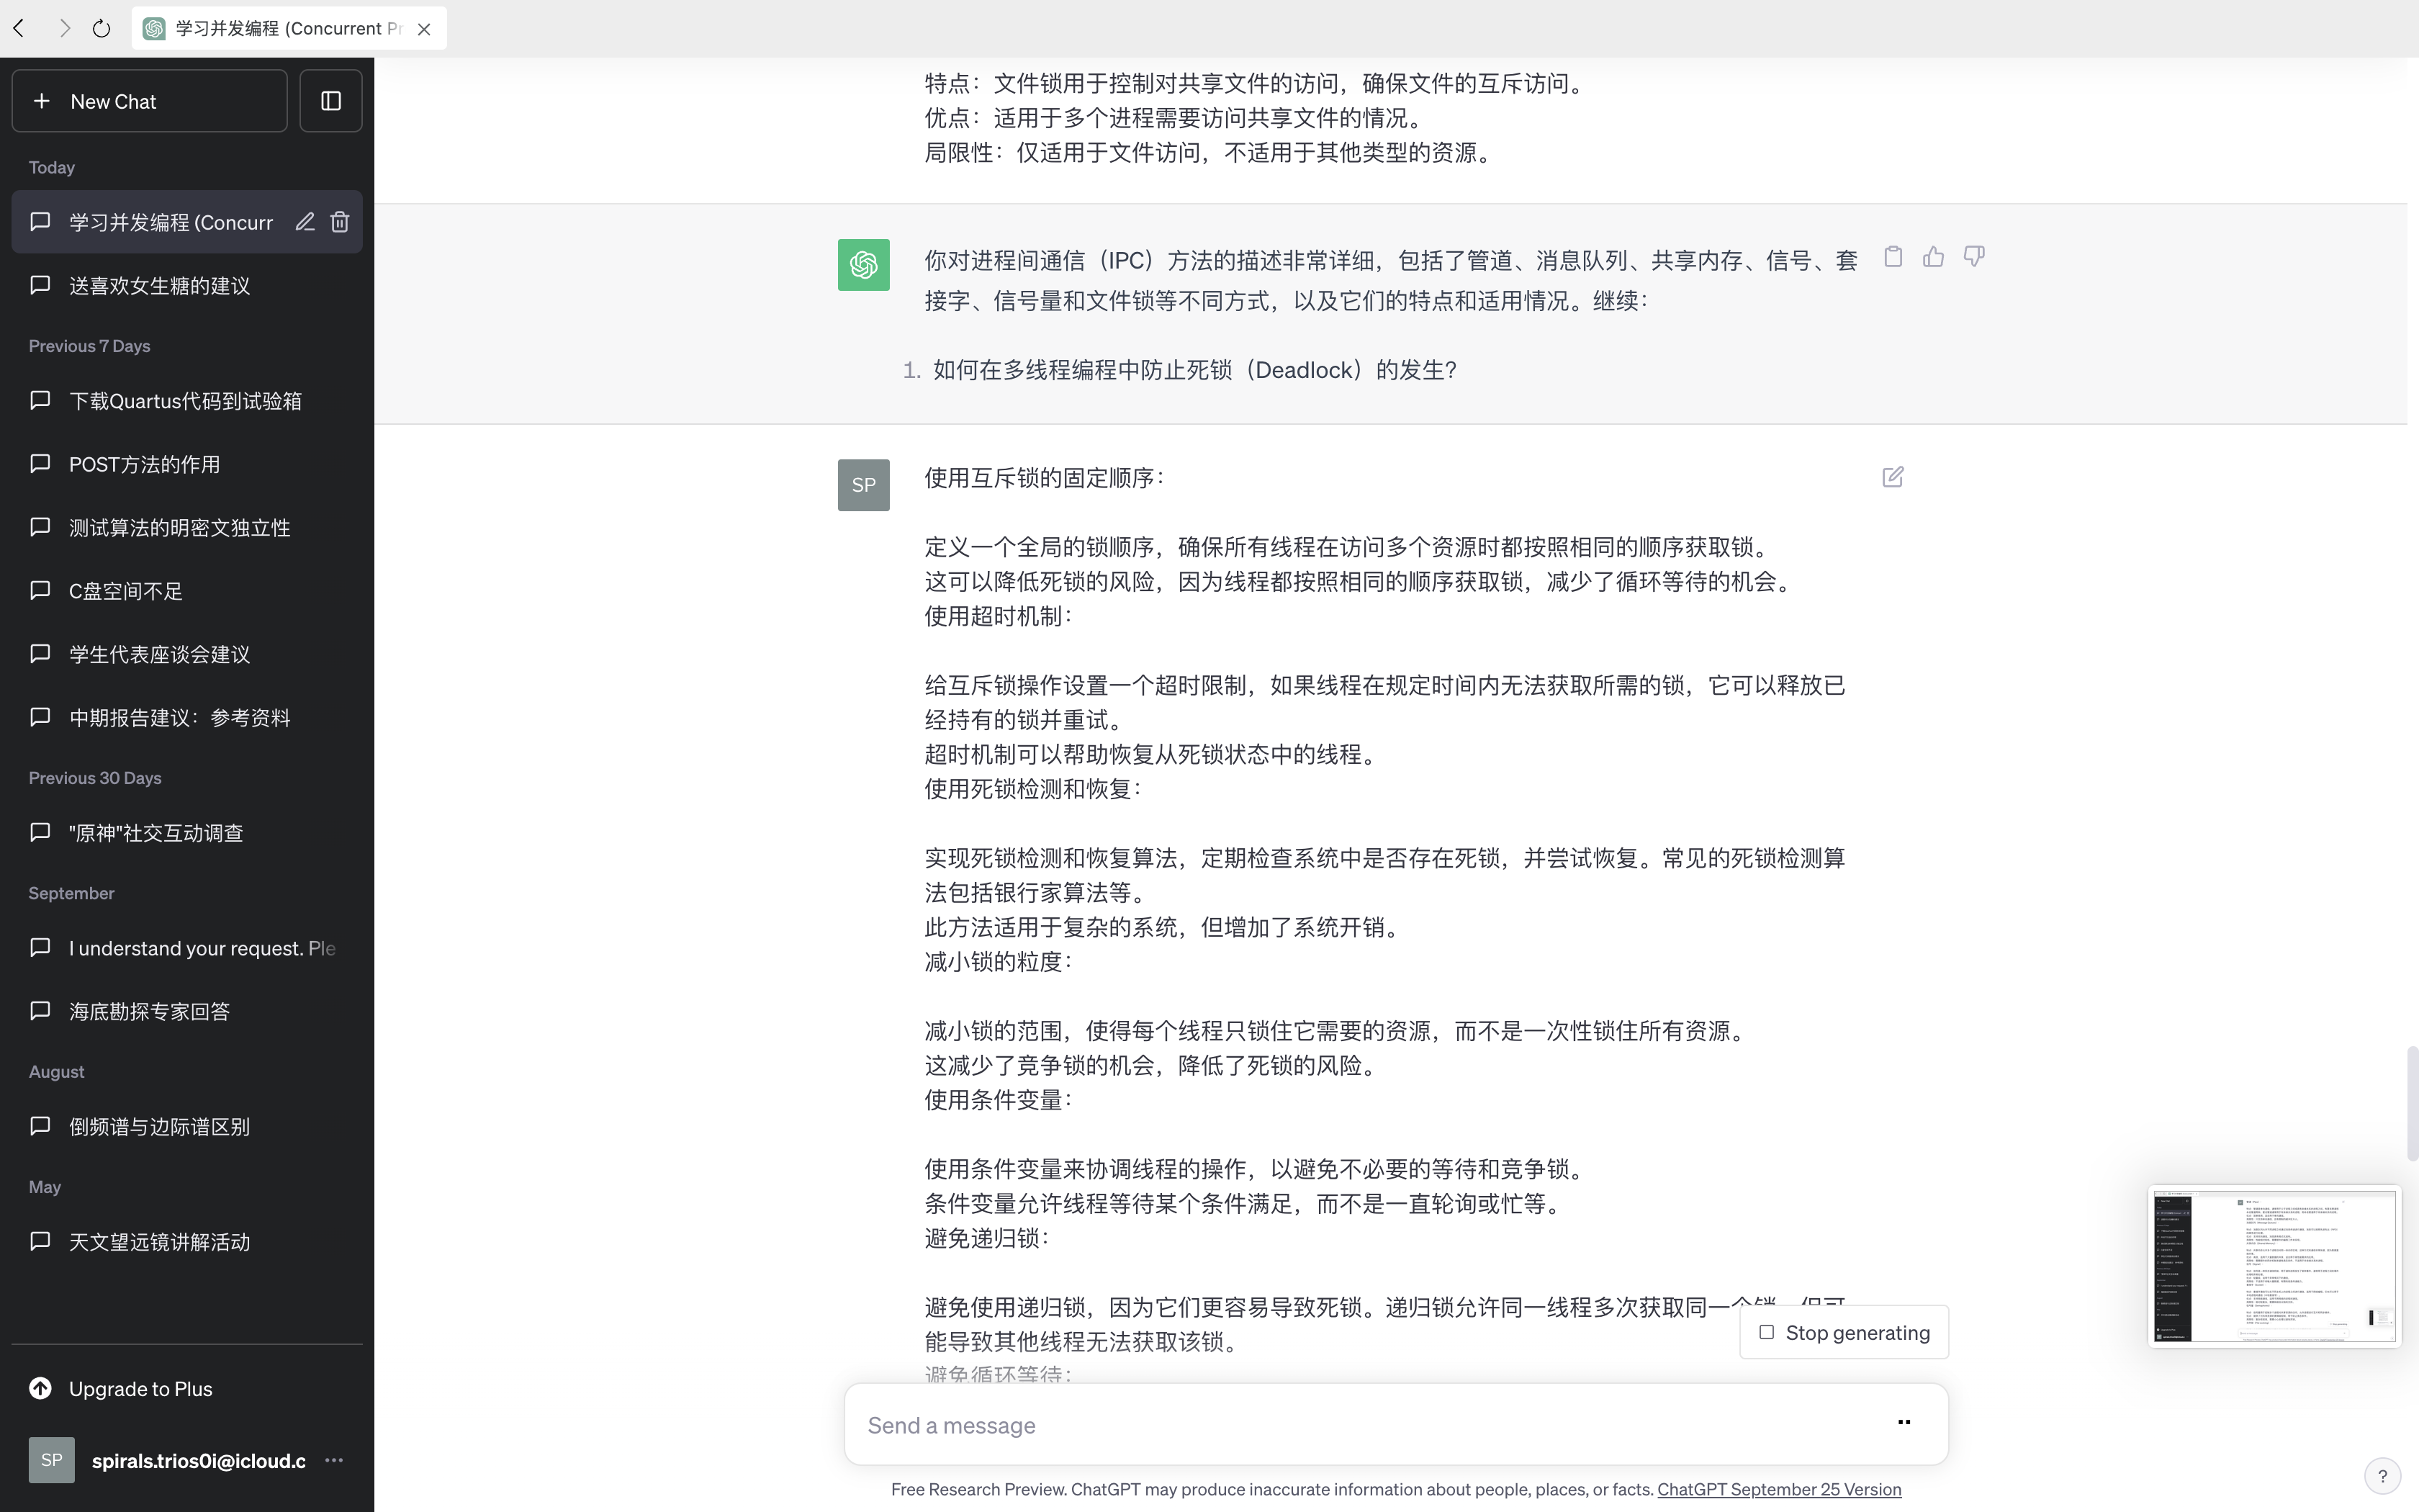The image size is (2419, 1512).
Task: Start a New Chat
Action: (x=150, y=101)
